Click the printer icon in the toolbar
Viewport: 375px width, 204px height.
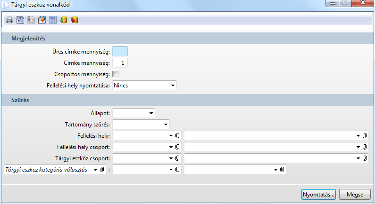pos(9,20)
